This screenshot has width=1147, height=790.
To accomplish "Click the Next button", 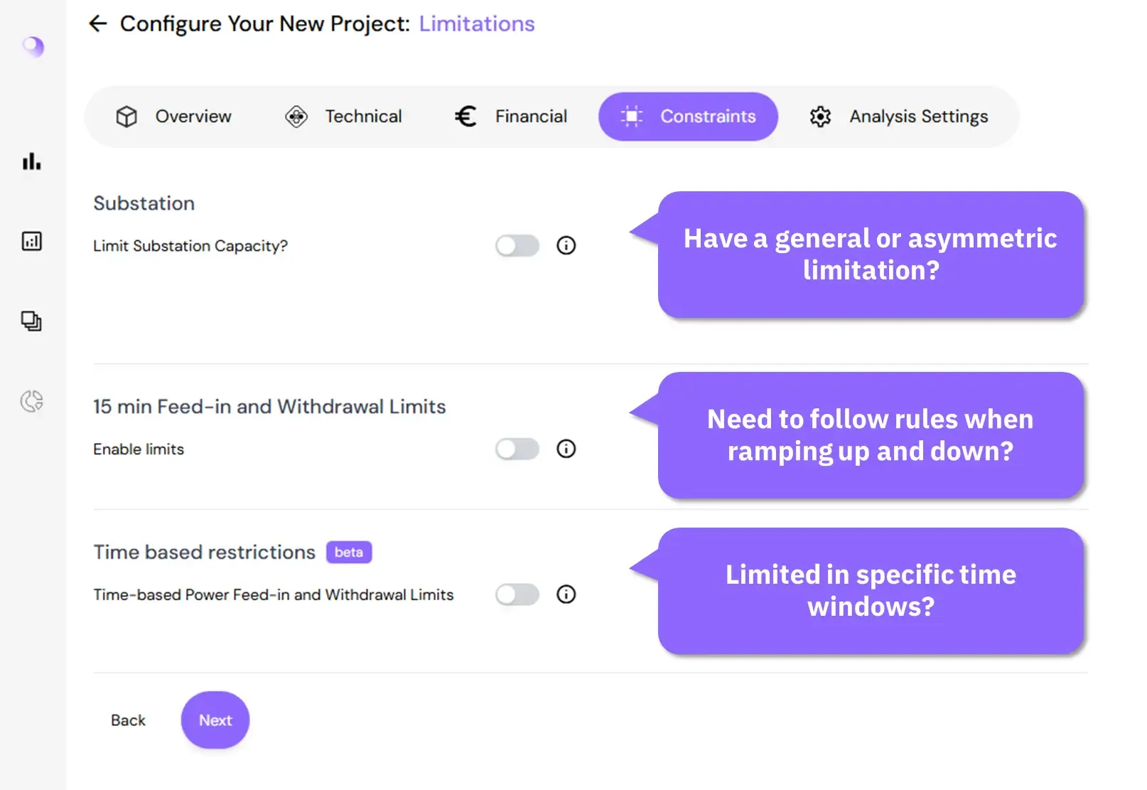I will pyautogui.click(x=215, y=720).
